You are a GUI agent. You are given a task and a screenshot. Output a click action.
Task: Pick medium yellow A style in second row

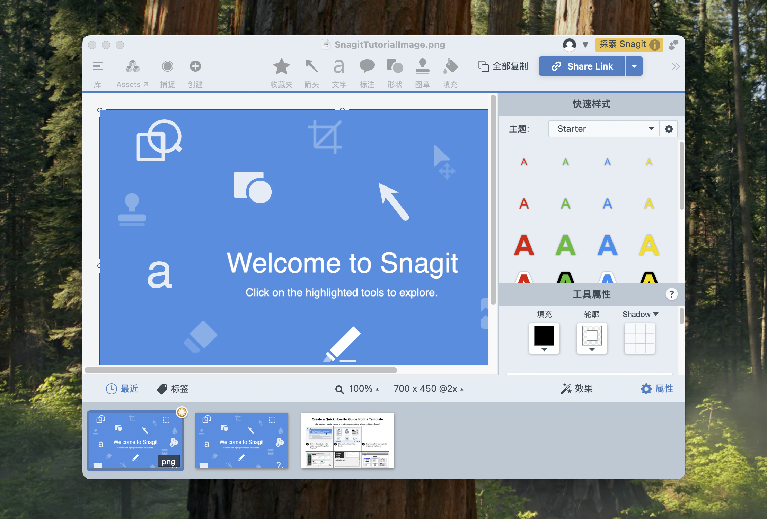pyautogui.click(x=649, y=203)
